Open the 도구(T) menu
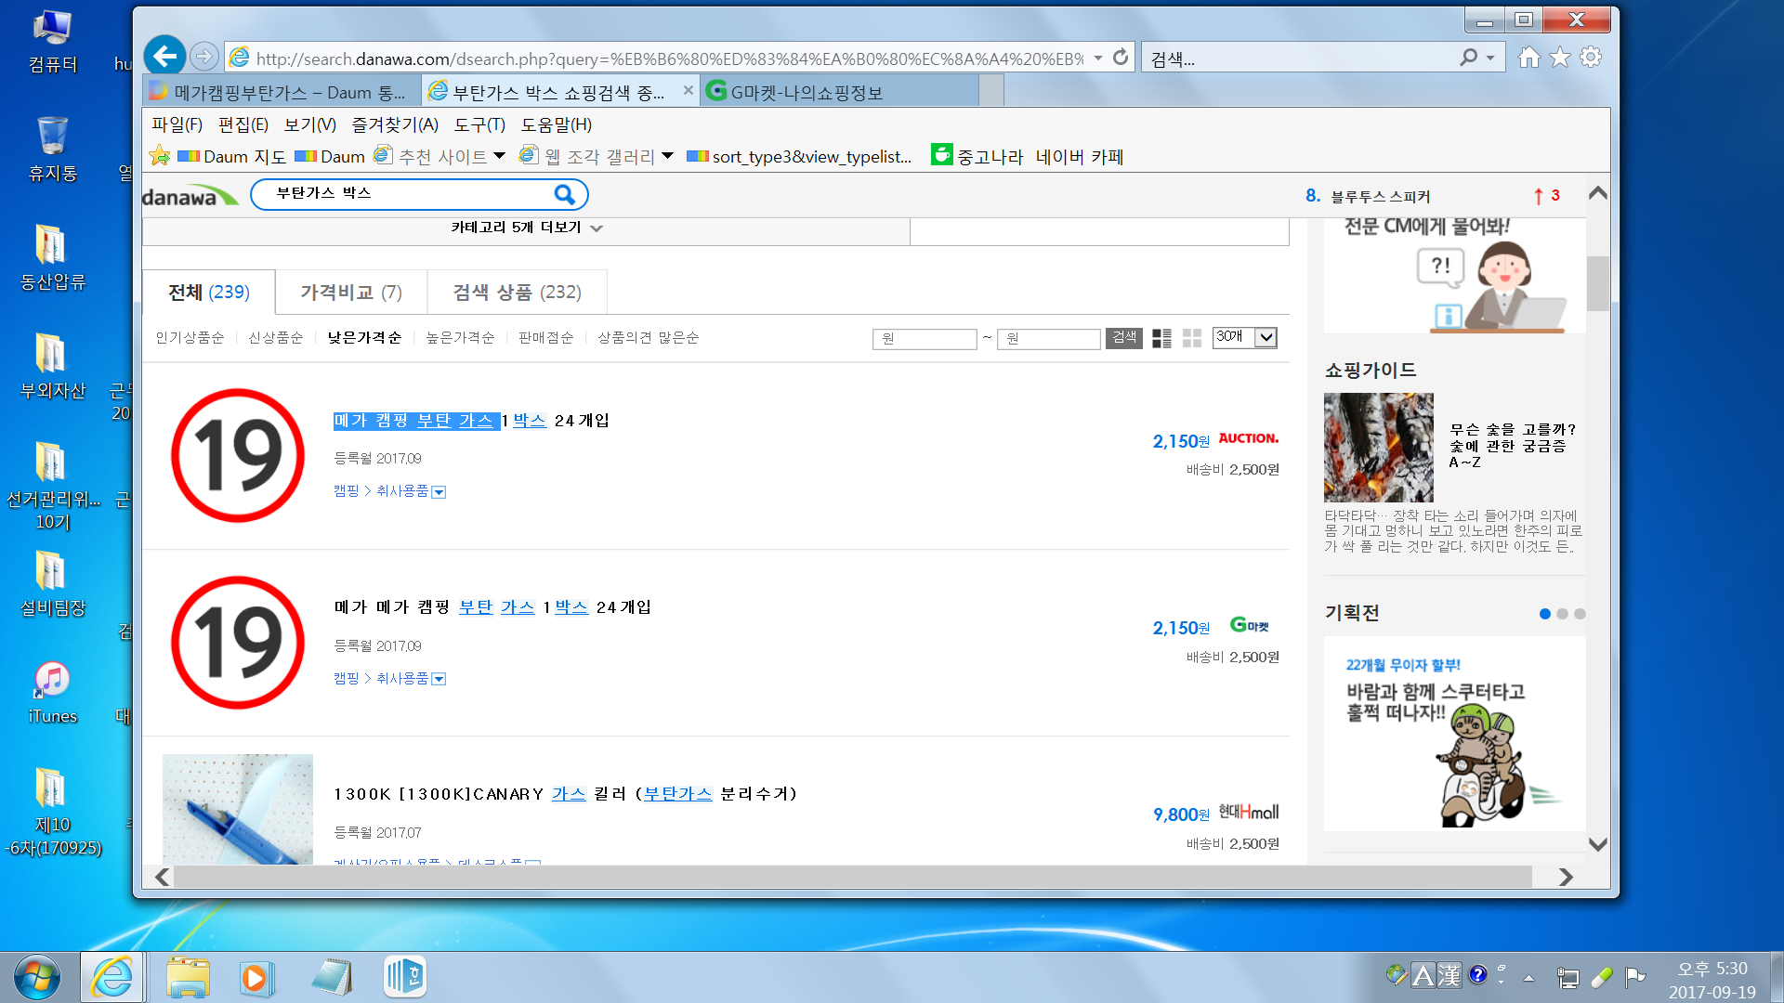Screen dimensions: 1784x1003 point(479,124)
